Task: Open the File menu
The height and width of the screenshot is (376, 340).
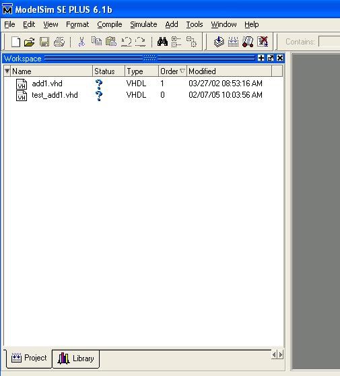Action: point(9,24)
